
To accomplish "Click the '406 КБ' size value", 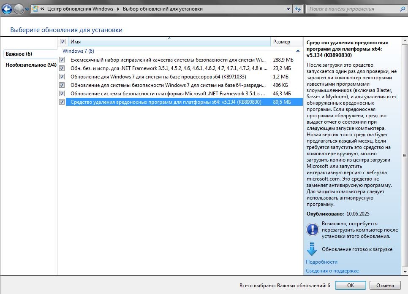I will [280, 85].
